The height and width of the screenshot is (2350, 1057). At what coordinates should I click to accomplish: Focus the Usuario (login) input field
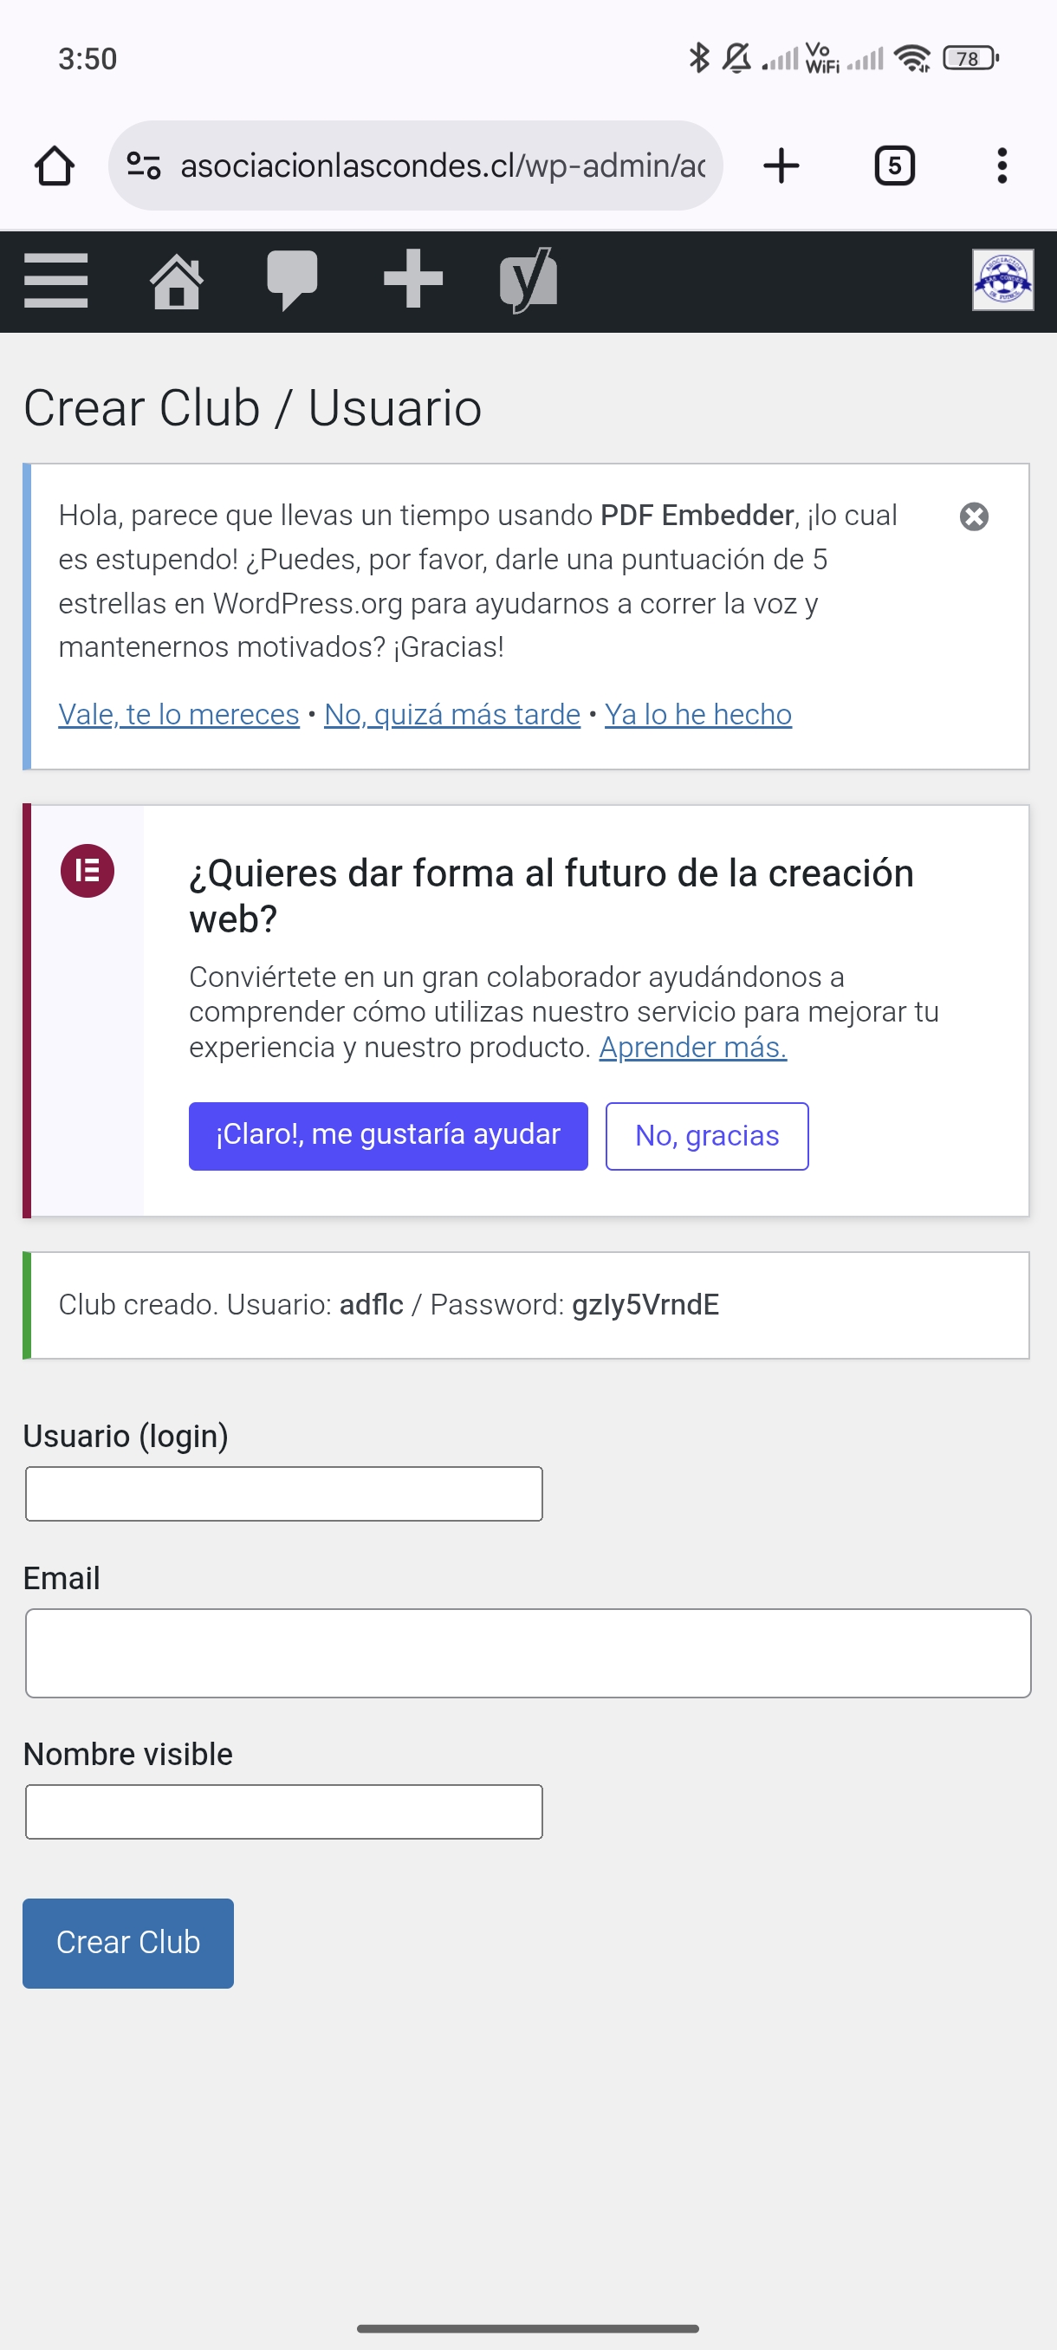point(283,1493)
